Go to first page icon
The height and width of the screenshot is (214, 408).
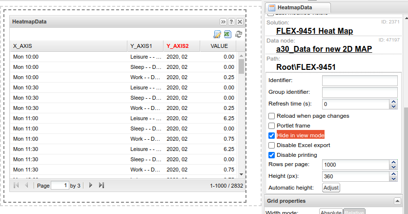pyautogui.click(x=16, y=185)
